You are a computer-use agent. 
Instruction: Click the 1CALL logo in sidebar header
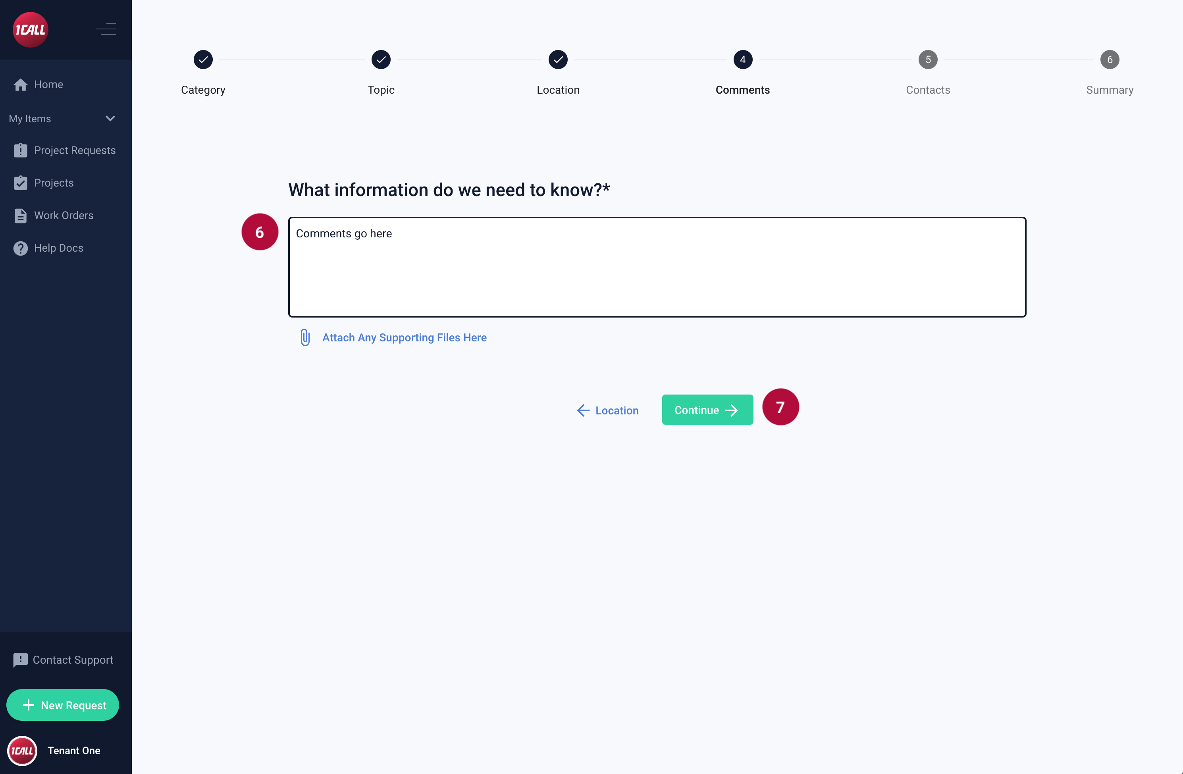click(x=30, y=29)
